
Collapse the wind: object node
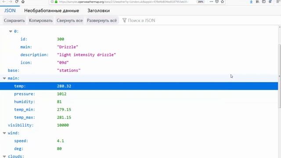pos(4,133)
